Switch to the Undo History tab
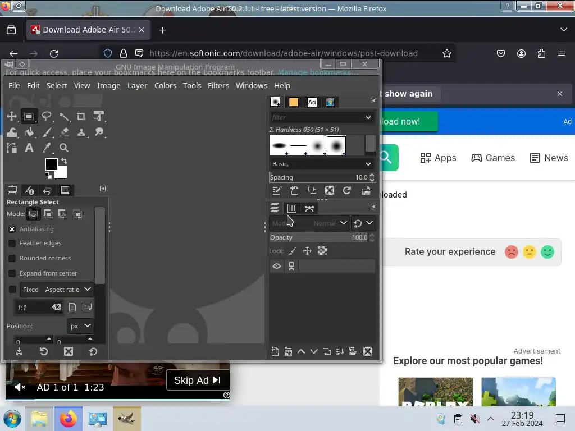 47,190
